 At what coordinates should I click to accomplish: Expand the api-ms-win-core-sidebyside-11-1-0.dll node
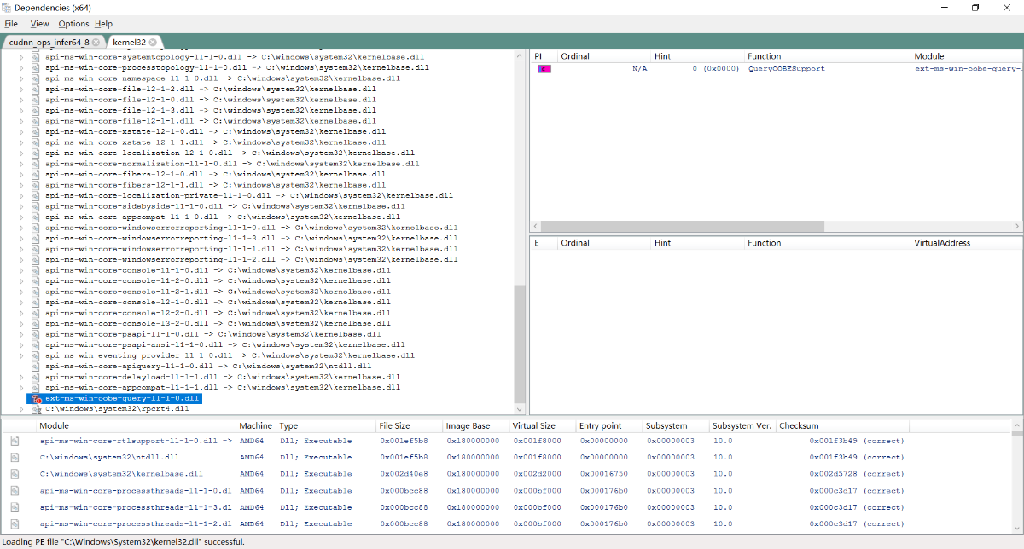pyautogui.click(x=22, y=206)
